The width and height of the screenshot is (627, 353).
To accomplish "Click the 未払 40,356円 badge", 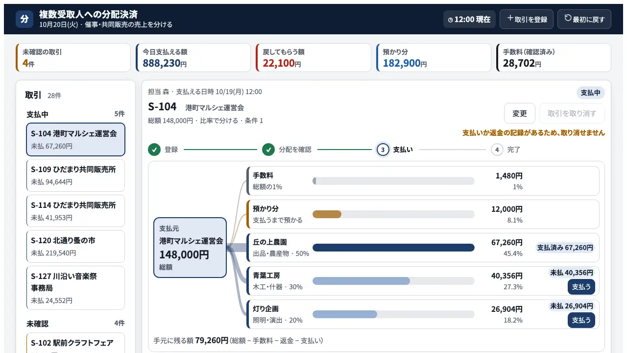I will pyautogui.click(x=572, y=273).
